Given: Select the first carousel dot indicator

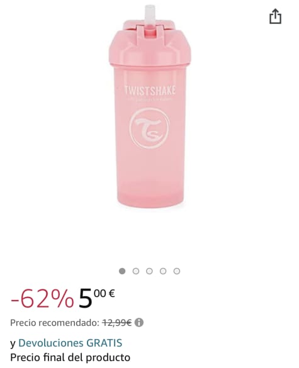Looking at the screenshot, I should [122, 271].
